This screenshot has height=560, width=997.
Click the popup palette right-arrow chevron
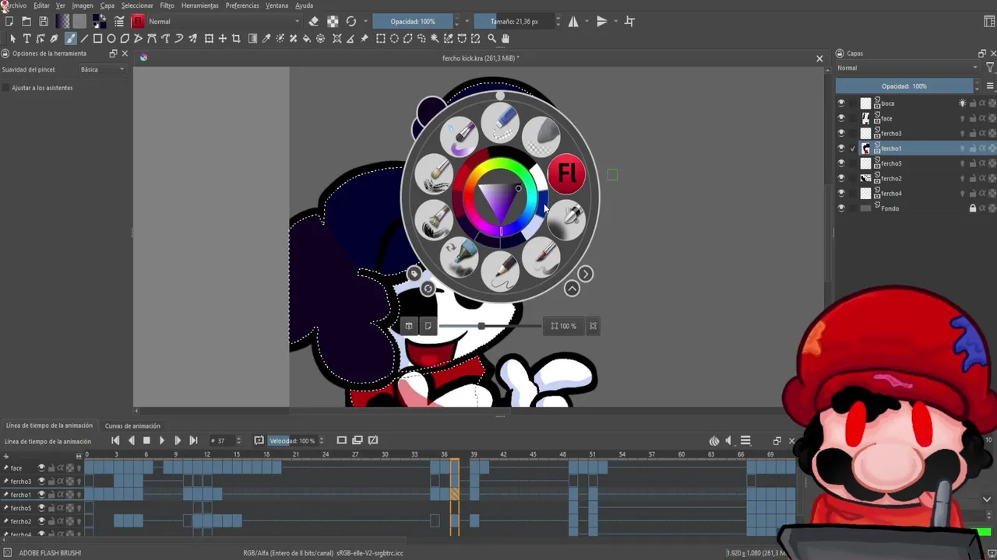coord(585,274)
